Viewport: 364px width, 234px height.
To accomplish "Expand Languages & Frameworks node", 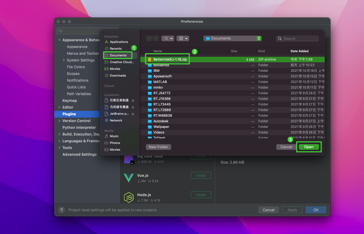I will [59, 141].
